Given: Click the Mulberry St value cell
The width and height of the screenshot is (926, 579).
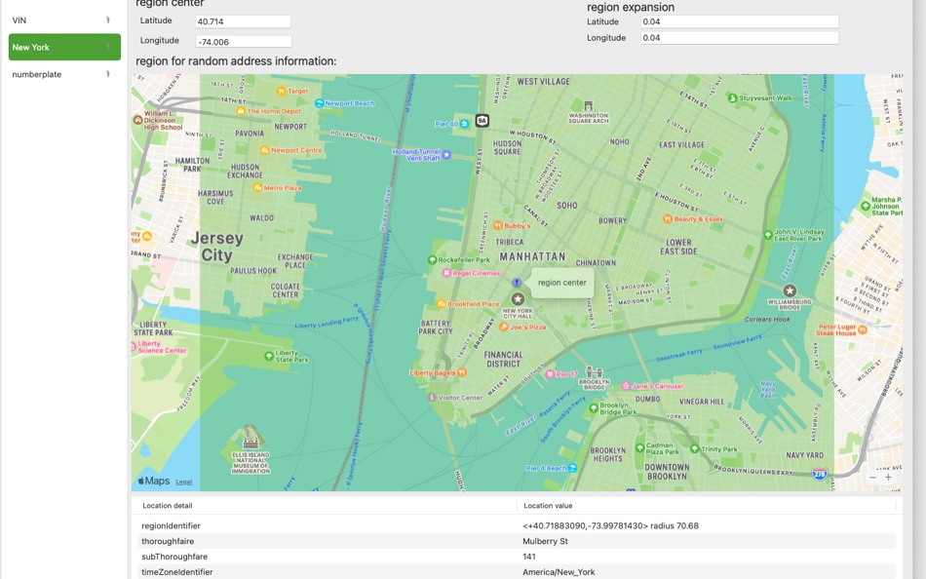Looking at the screenshot, I should pos(545,541).
